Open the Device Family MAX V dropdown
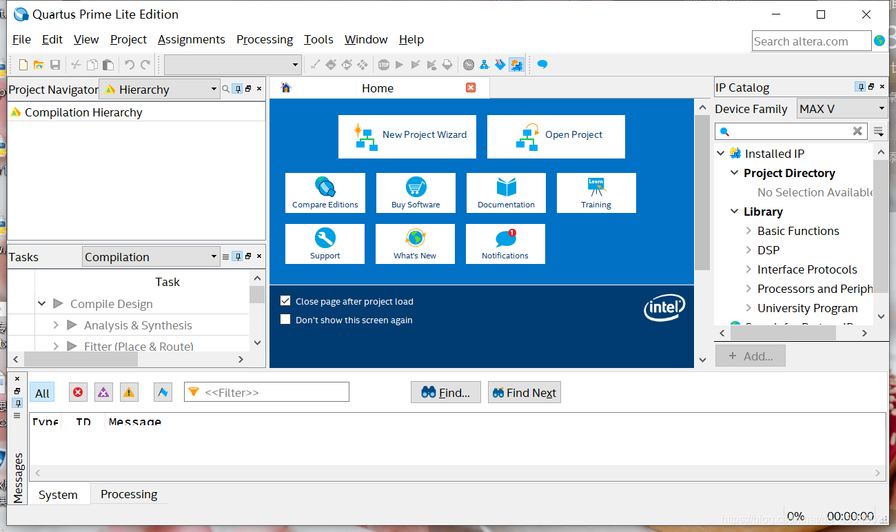The image size is (896, 532). pos(842,109)
